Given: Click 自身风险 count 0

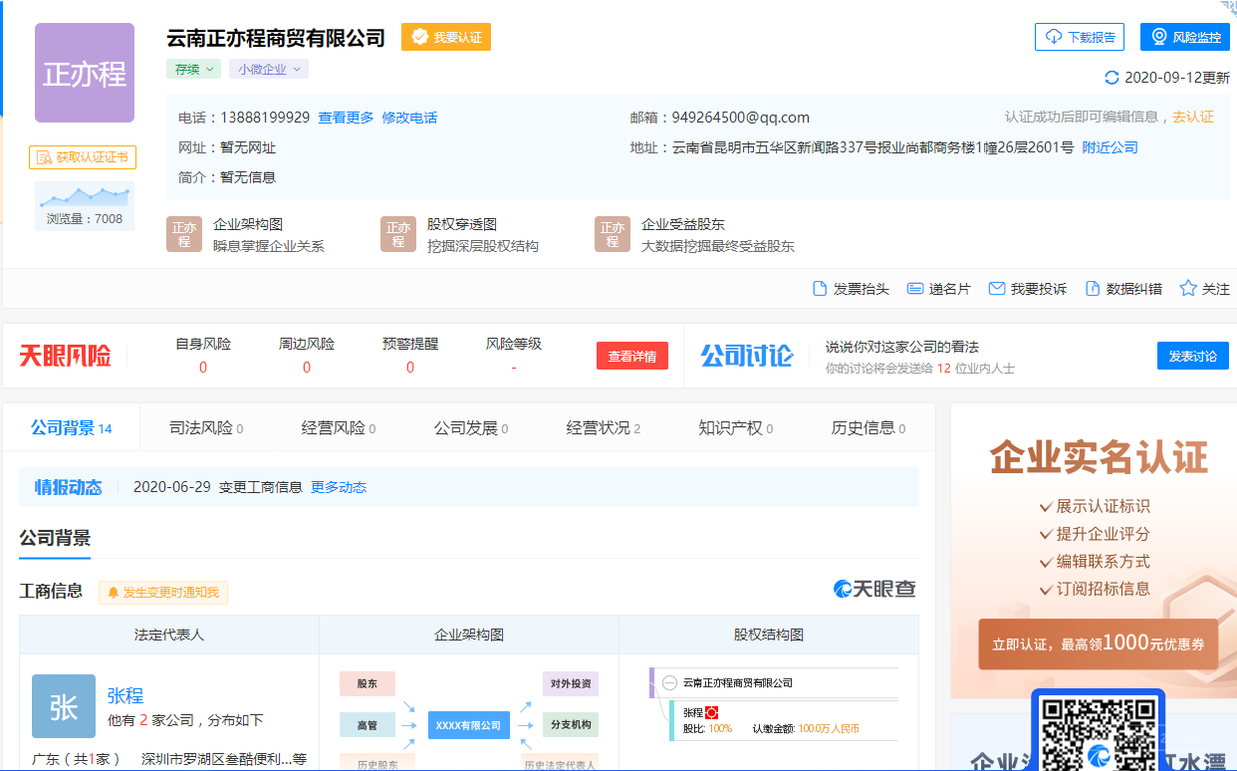Looking at the screenshot, I should (x=203, y=368).
